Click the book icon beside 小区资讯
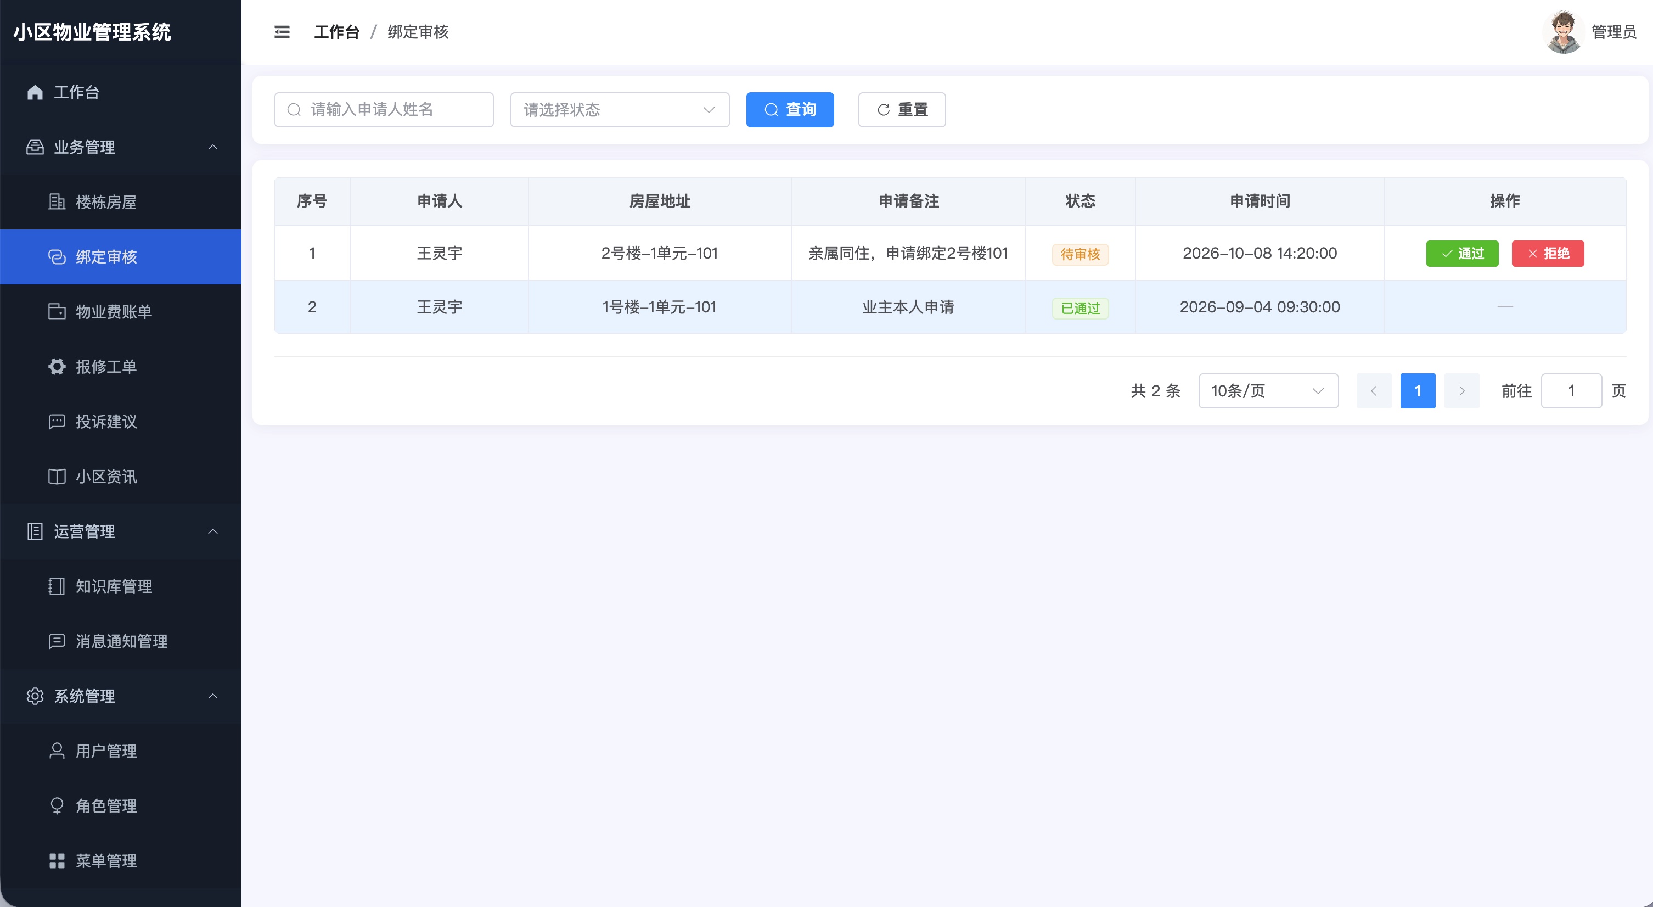Screen dimensions: 1653x907 [x=57, y=477]
